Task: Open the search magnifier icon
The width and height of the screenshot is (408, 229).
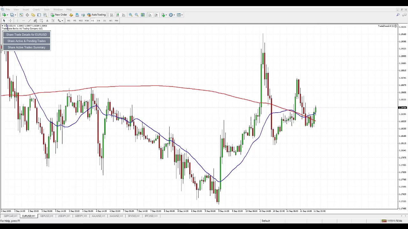Action: pyautogui.click(x=398, y=15)
